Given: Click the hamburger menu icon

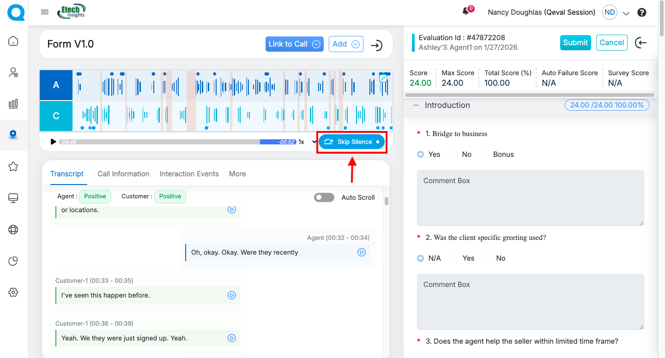Looking at the screenshot, I should tap(45, 12).
